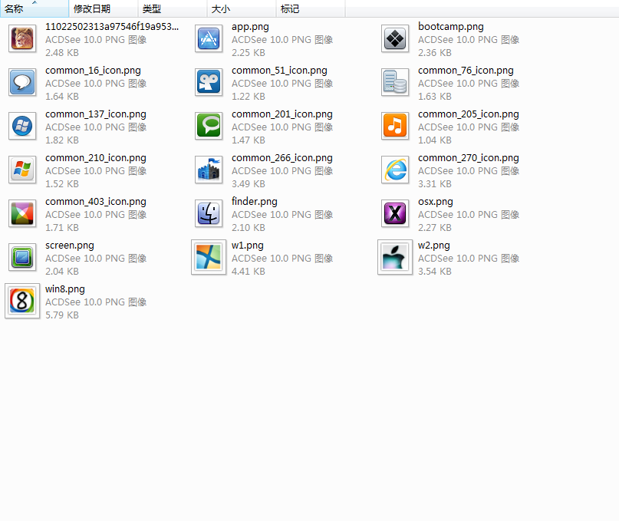This screenshot has width=619, height=521.
Task: Select the lion icon thumbnail
Action: [x=22, y=38]
